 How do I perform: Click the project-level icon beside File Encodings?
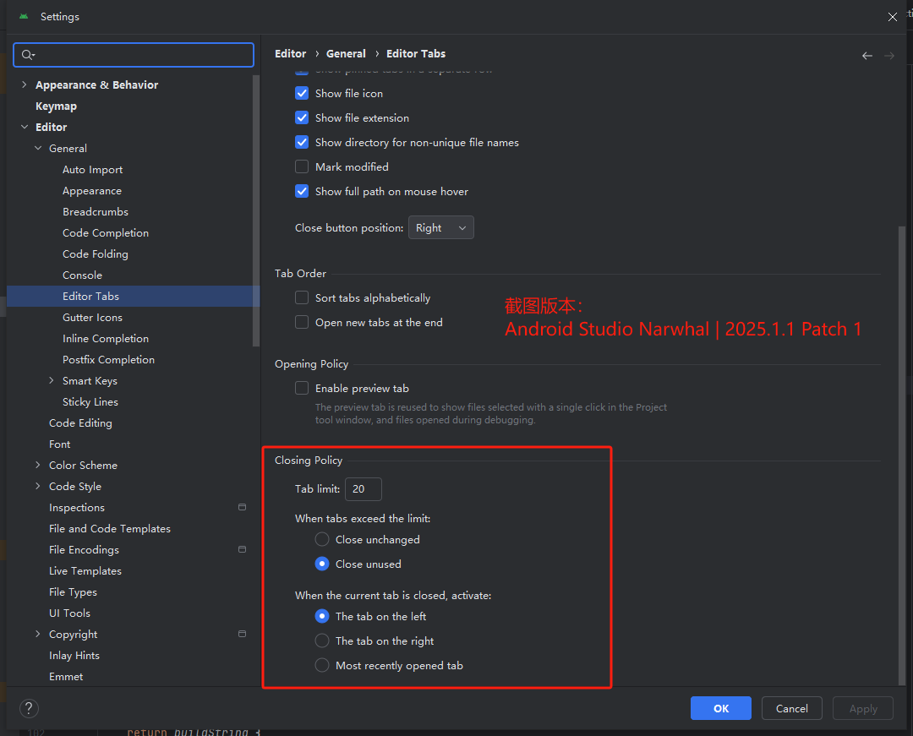[x=243, y=549]
